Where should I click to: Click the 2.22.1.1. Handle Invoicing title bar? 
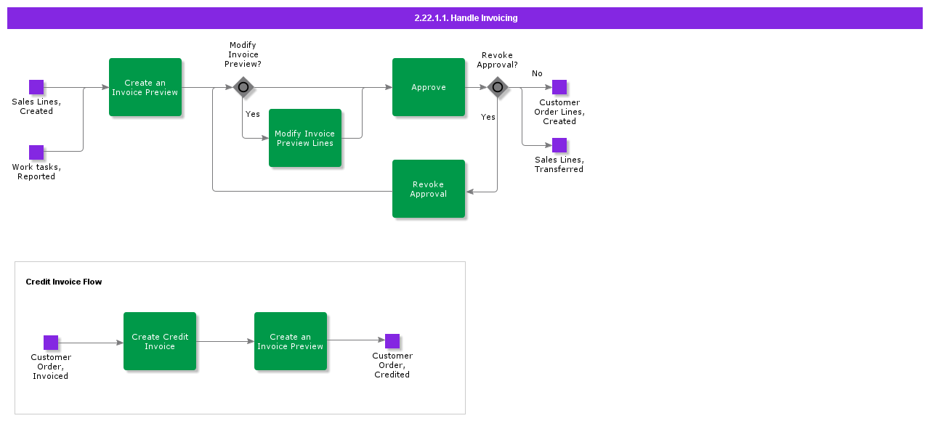[465, 18]
